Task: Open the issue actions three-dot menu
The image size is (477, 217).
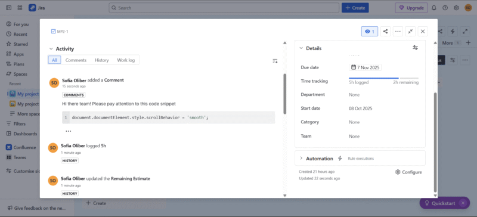Action: (398, 32)
